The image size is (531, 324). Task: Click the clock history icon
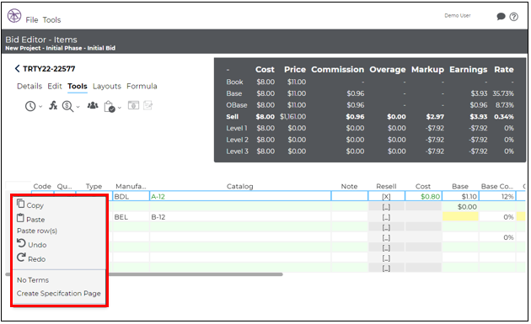(x=30, y=106)
